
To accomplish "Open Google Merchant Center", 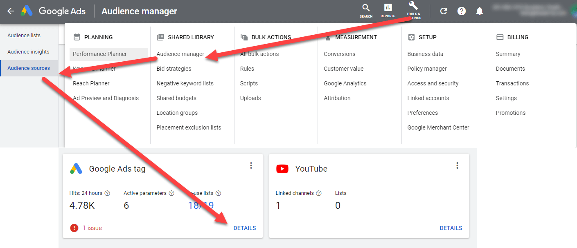I will point(438,127).
